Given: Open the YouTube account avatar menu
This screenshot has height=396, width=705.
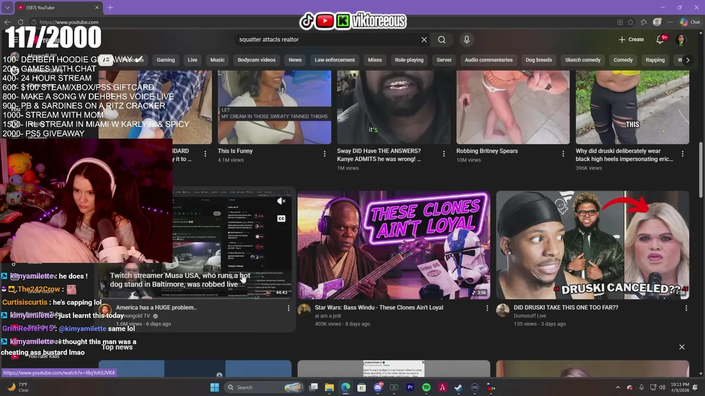Looking at the screenshot, I should (x=681, y=40).
